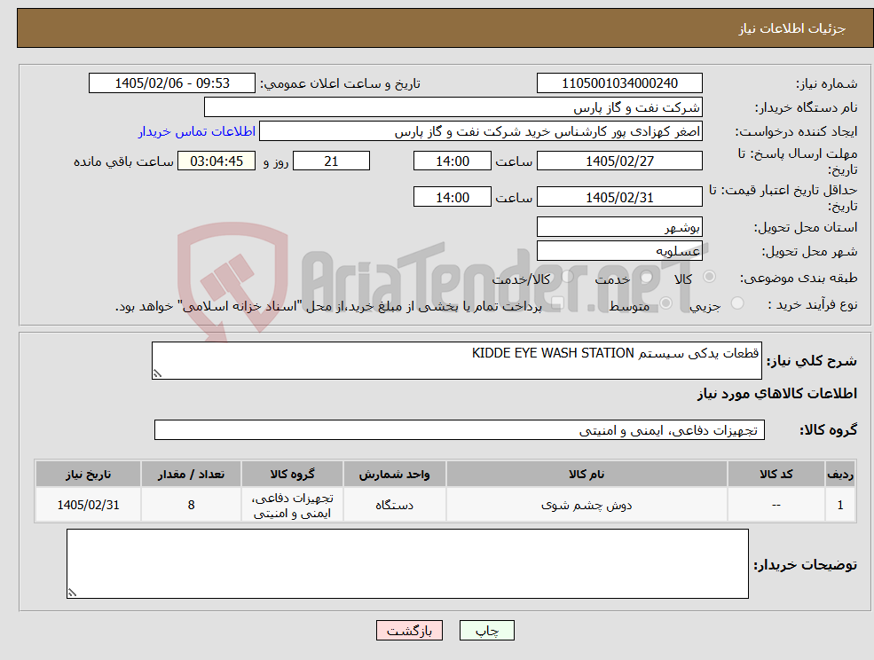Select the متوسط purchase type radio

coord(666,303)
